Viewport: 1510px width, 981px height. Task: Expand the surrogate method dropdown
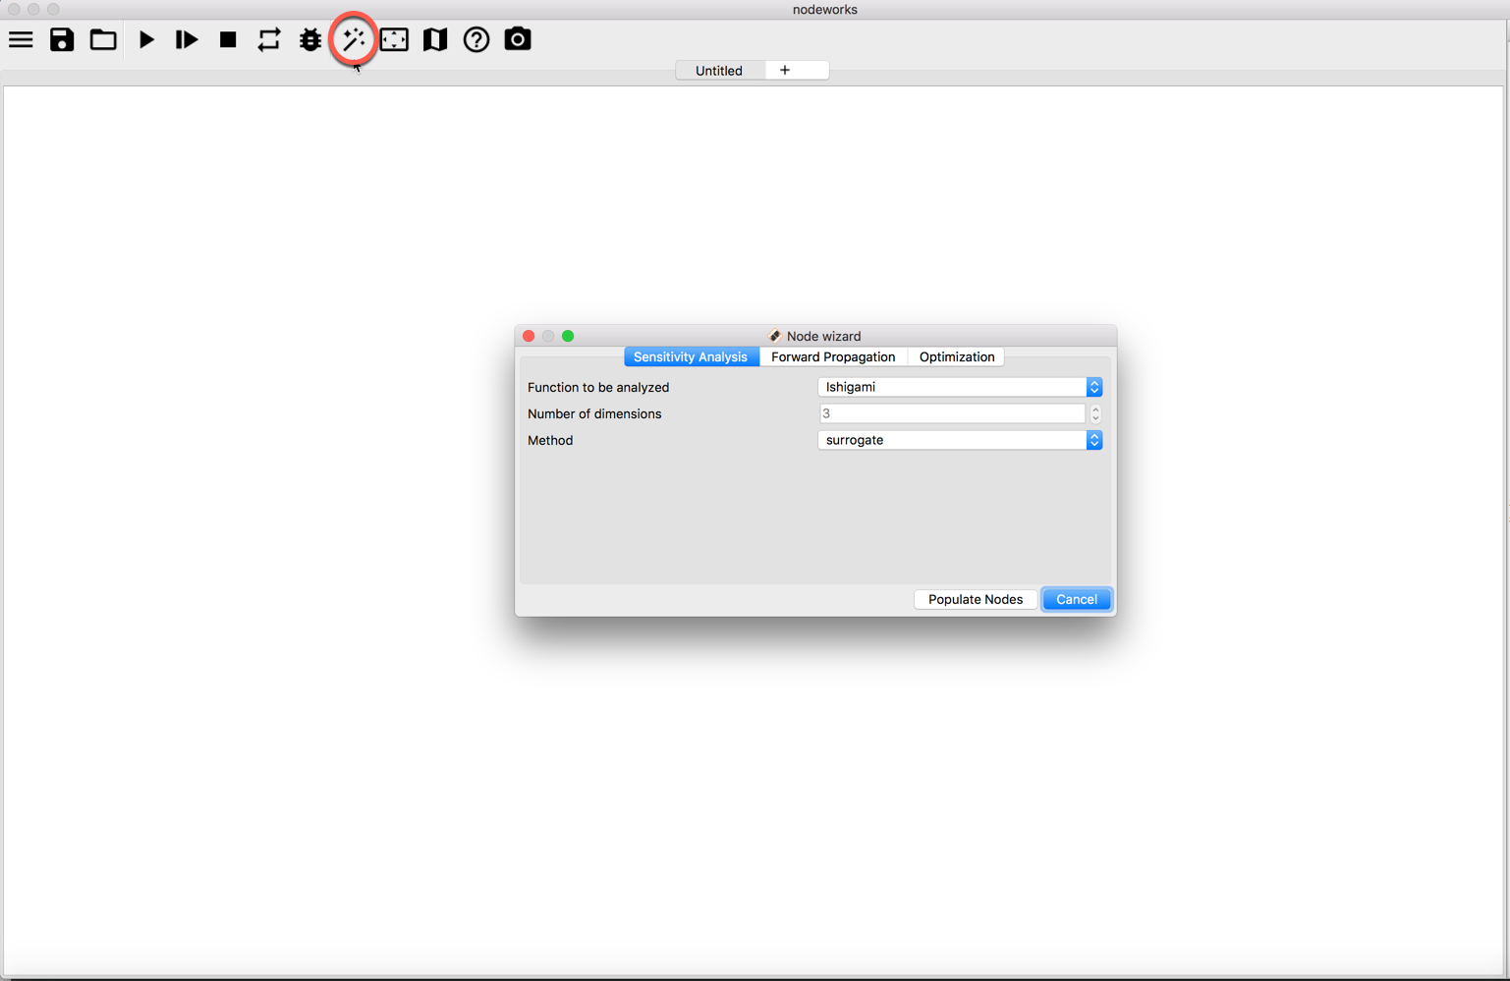point(959,441)
